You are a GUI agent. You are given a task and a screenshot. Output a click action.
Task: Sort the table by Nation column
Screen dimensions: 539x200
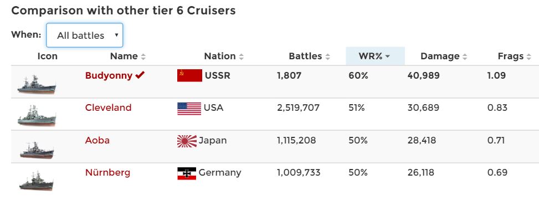click(224, 57)
